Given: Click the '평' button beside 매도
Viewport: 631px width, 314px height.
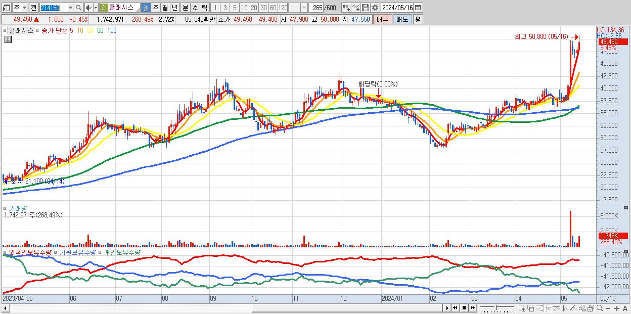Looking at the screenshot, I should click(x=418, y=19).
